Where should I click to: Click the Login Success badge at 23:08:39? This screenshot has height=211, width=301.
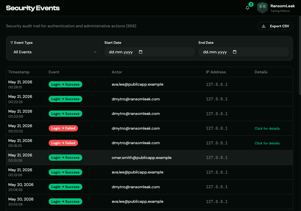(x=65, y=187)
